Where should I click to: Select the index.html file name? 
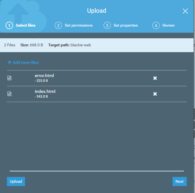tap(45, 92)
